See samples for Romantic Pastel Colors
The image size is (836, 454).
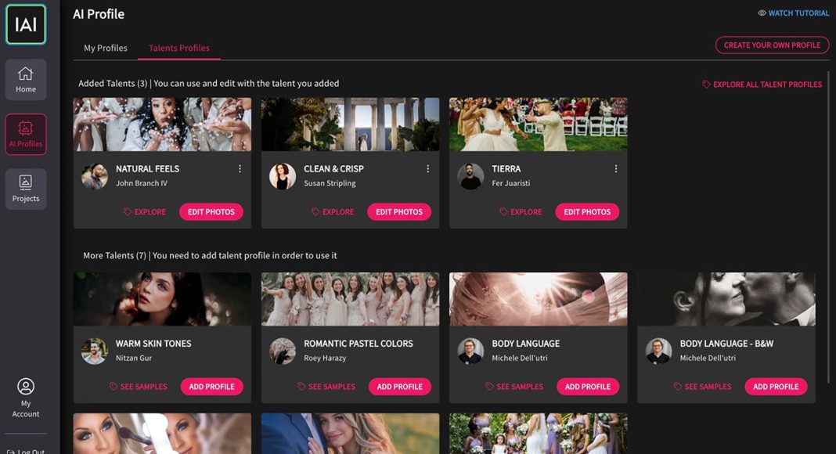[x=326, y=387]
